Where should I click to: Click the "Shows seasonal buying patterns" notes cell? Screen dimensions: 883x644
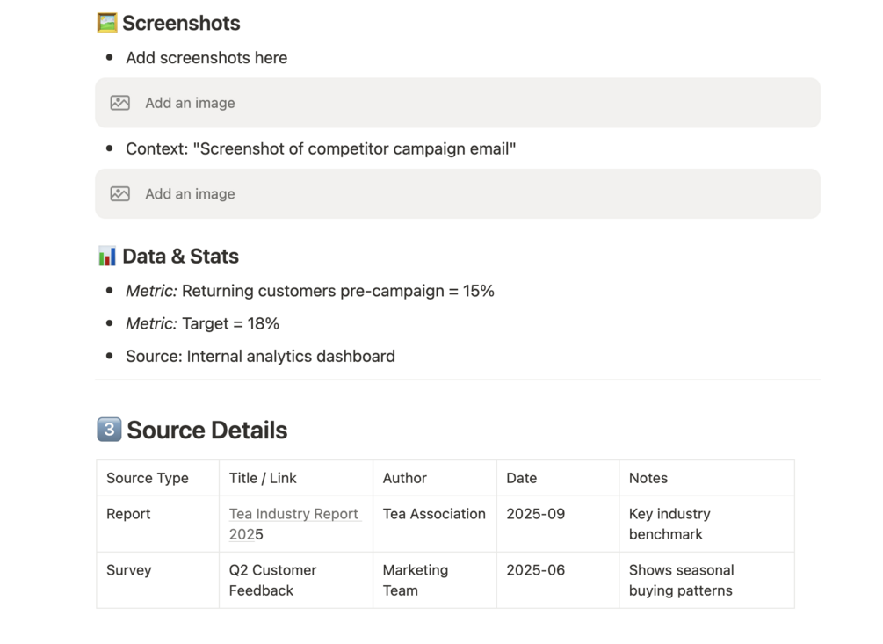coord(681,580)
